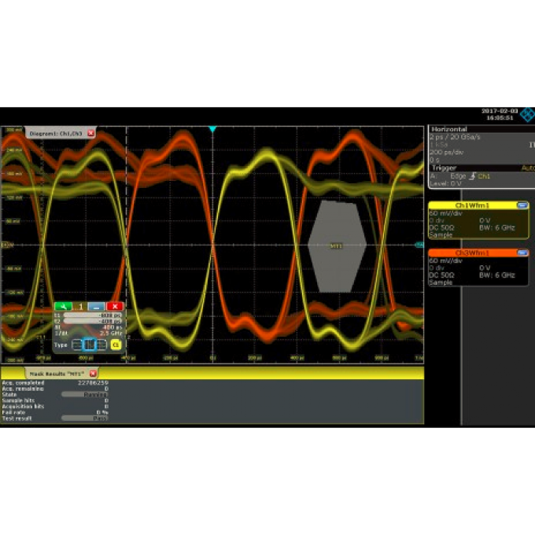Select the Diagram1: Ch1,Ch3 tab

pyautogui.click(x=55, y=134)
